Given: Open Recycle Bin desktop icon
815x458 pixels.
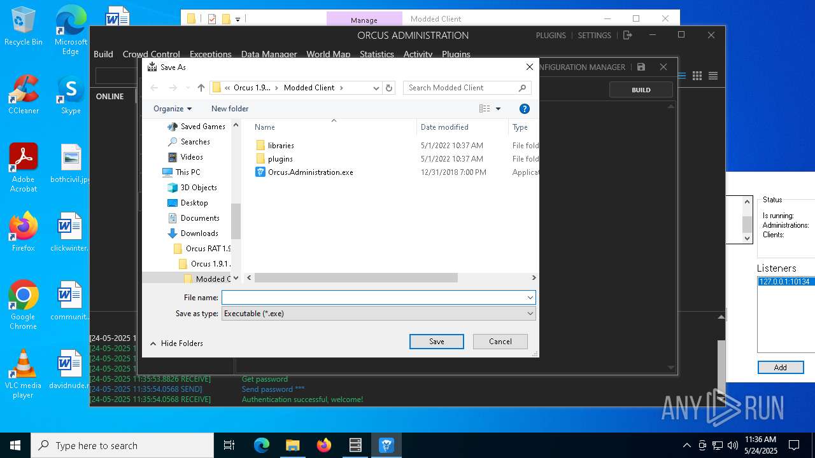Looking at the screenshot, I should (23, 27).
